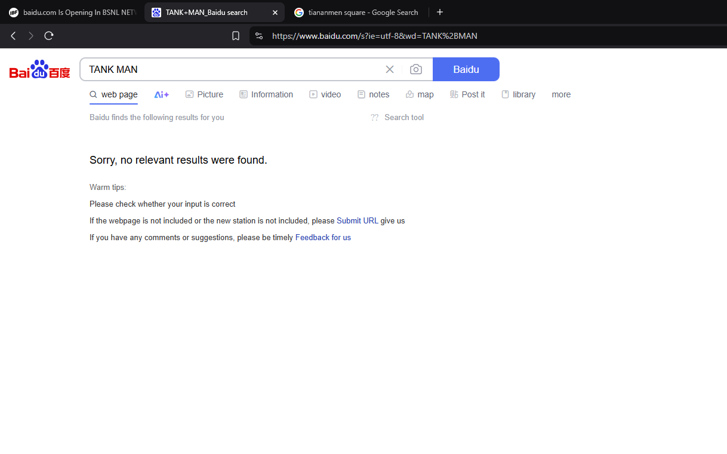Follow the Submit URL link

pyautogui.click(x=357, y=220)
